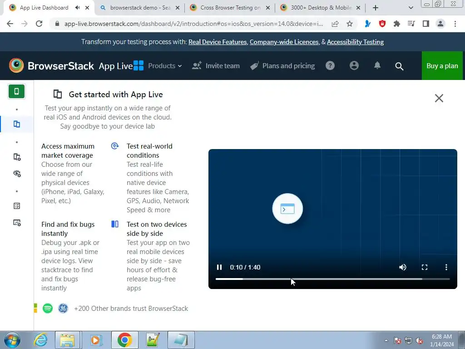465x349 pixels.
Task: Open the red shield extension icon
Action: click(382, 24)
